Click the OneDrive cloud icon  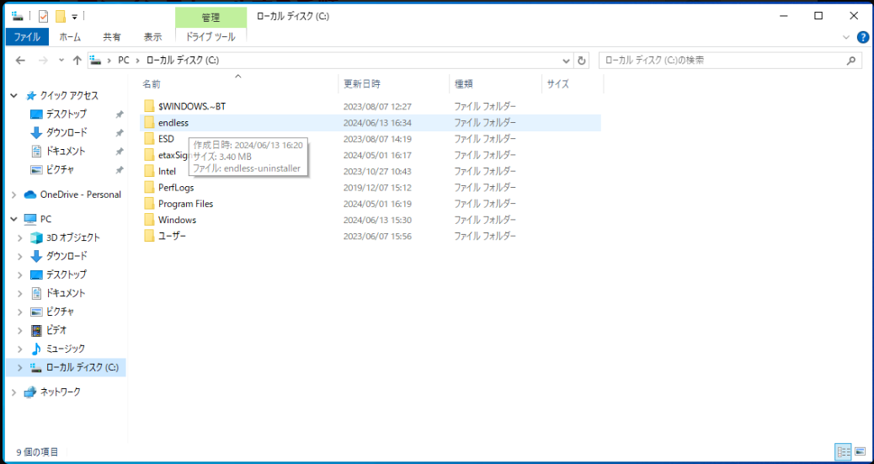pos(30,195)
